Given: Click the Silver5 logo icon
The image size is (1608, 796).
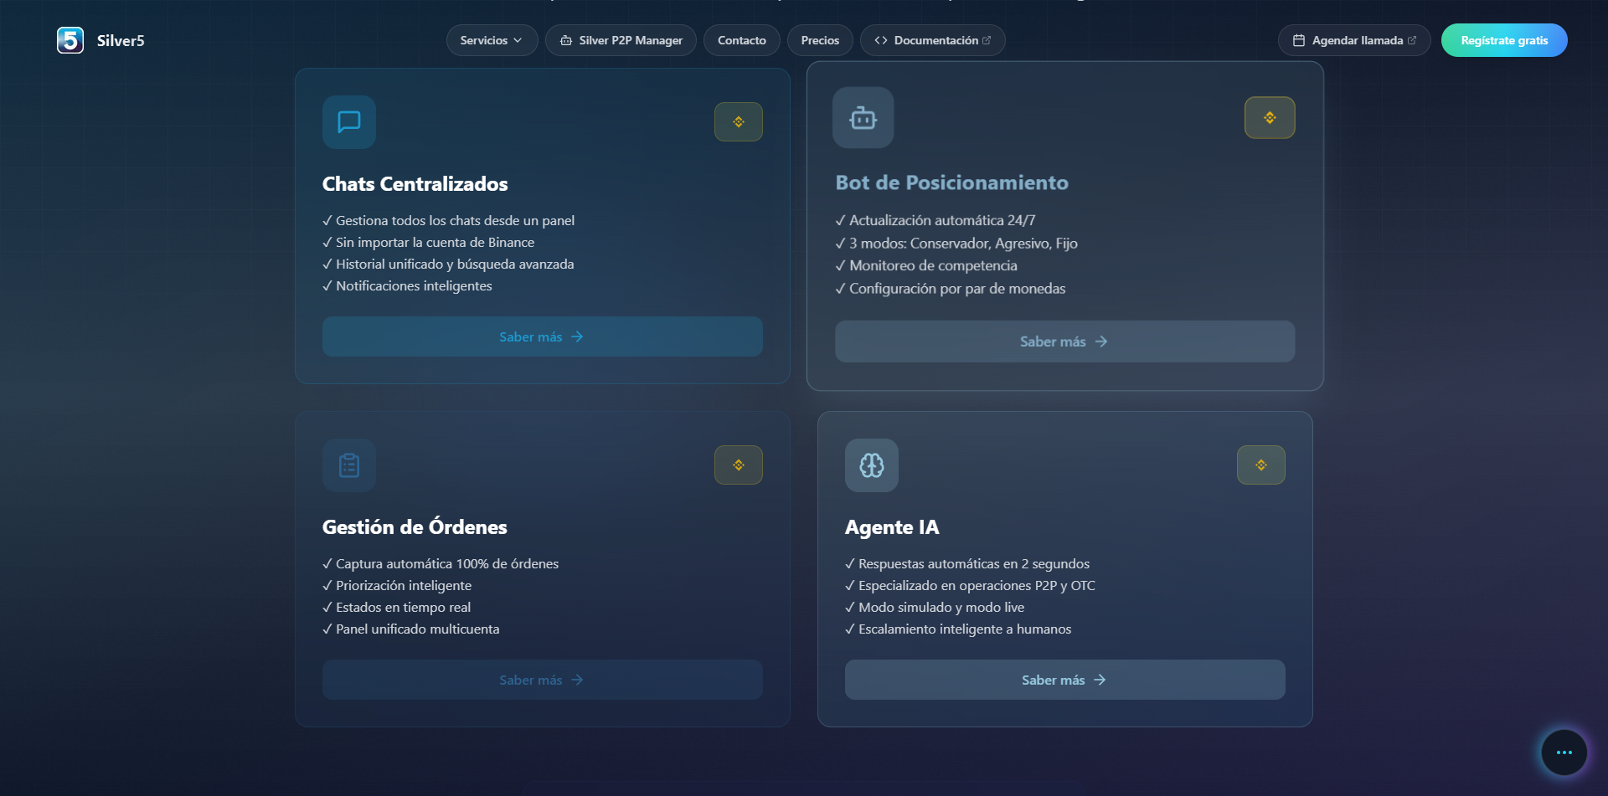Looking at the screenshot, I should [70, 40].
